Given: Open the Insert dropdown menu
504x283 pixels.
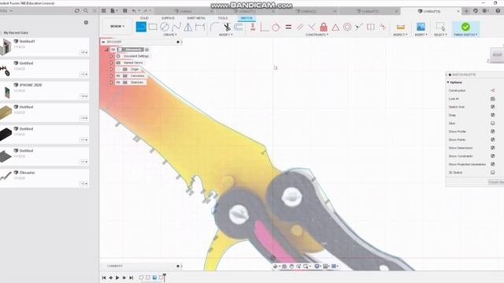Looking at the screenshot, I should coord(421,35).
